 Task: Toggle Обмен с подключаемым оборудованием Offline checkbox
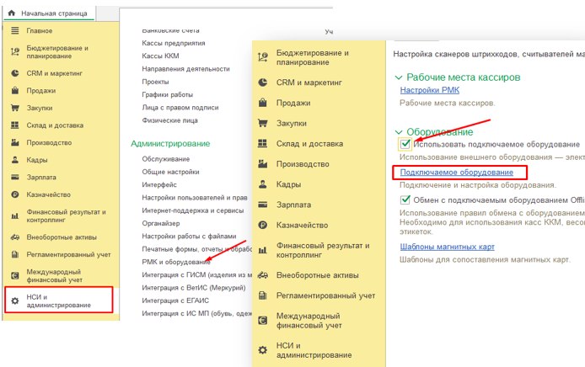click(405, 199)
